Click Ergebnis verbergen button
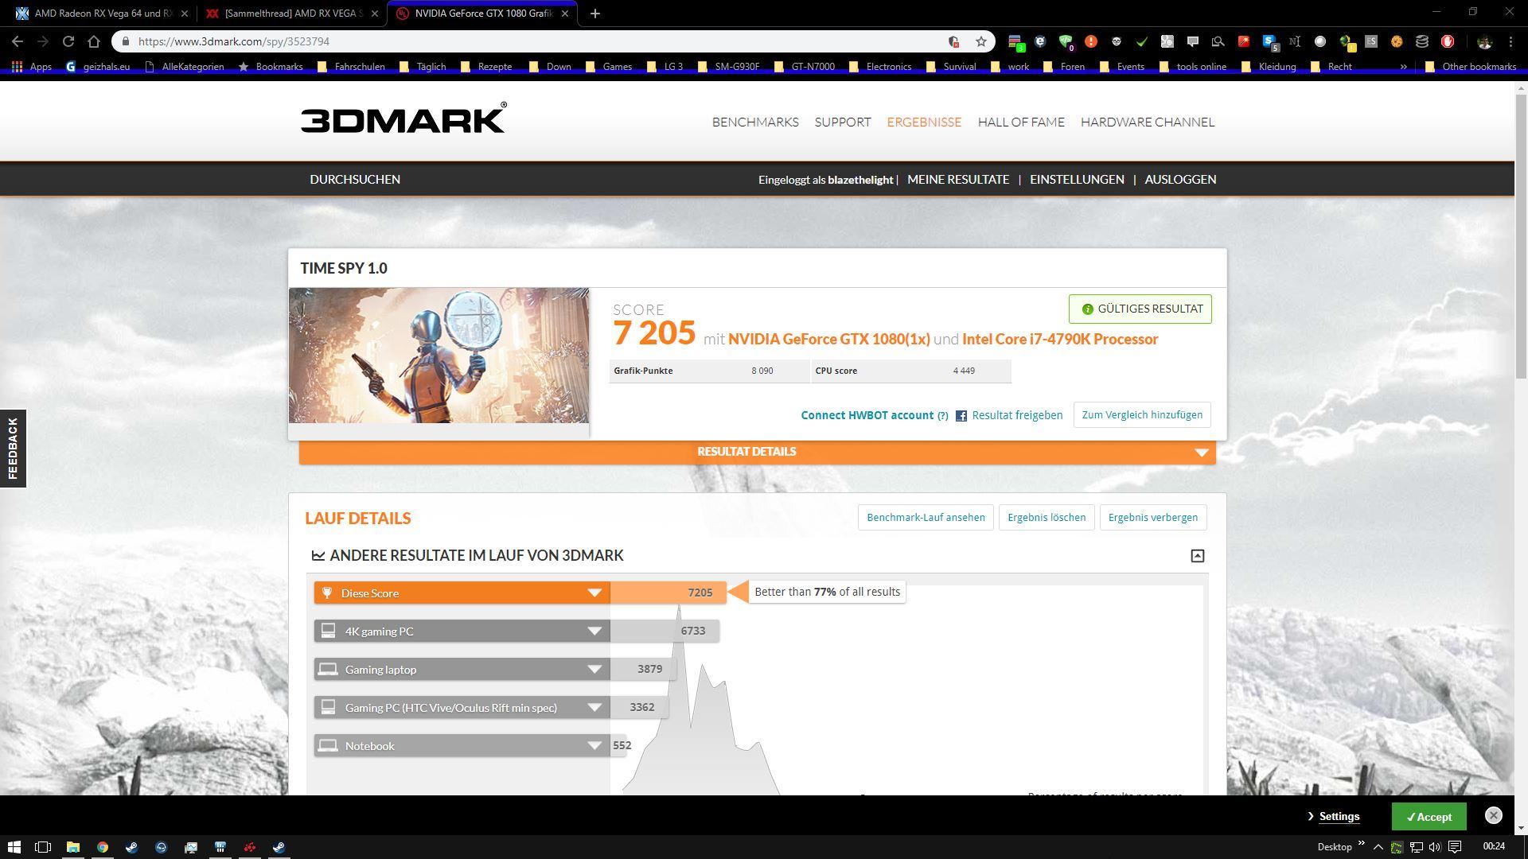 [x=1153, y=518]
